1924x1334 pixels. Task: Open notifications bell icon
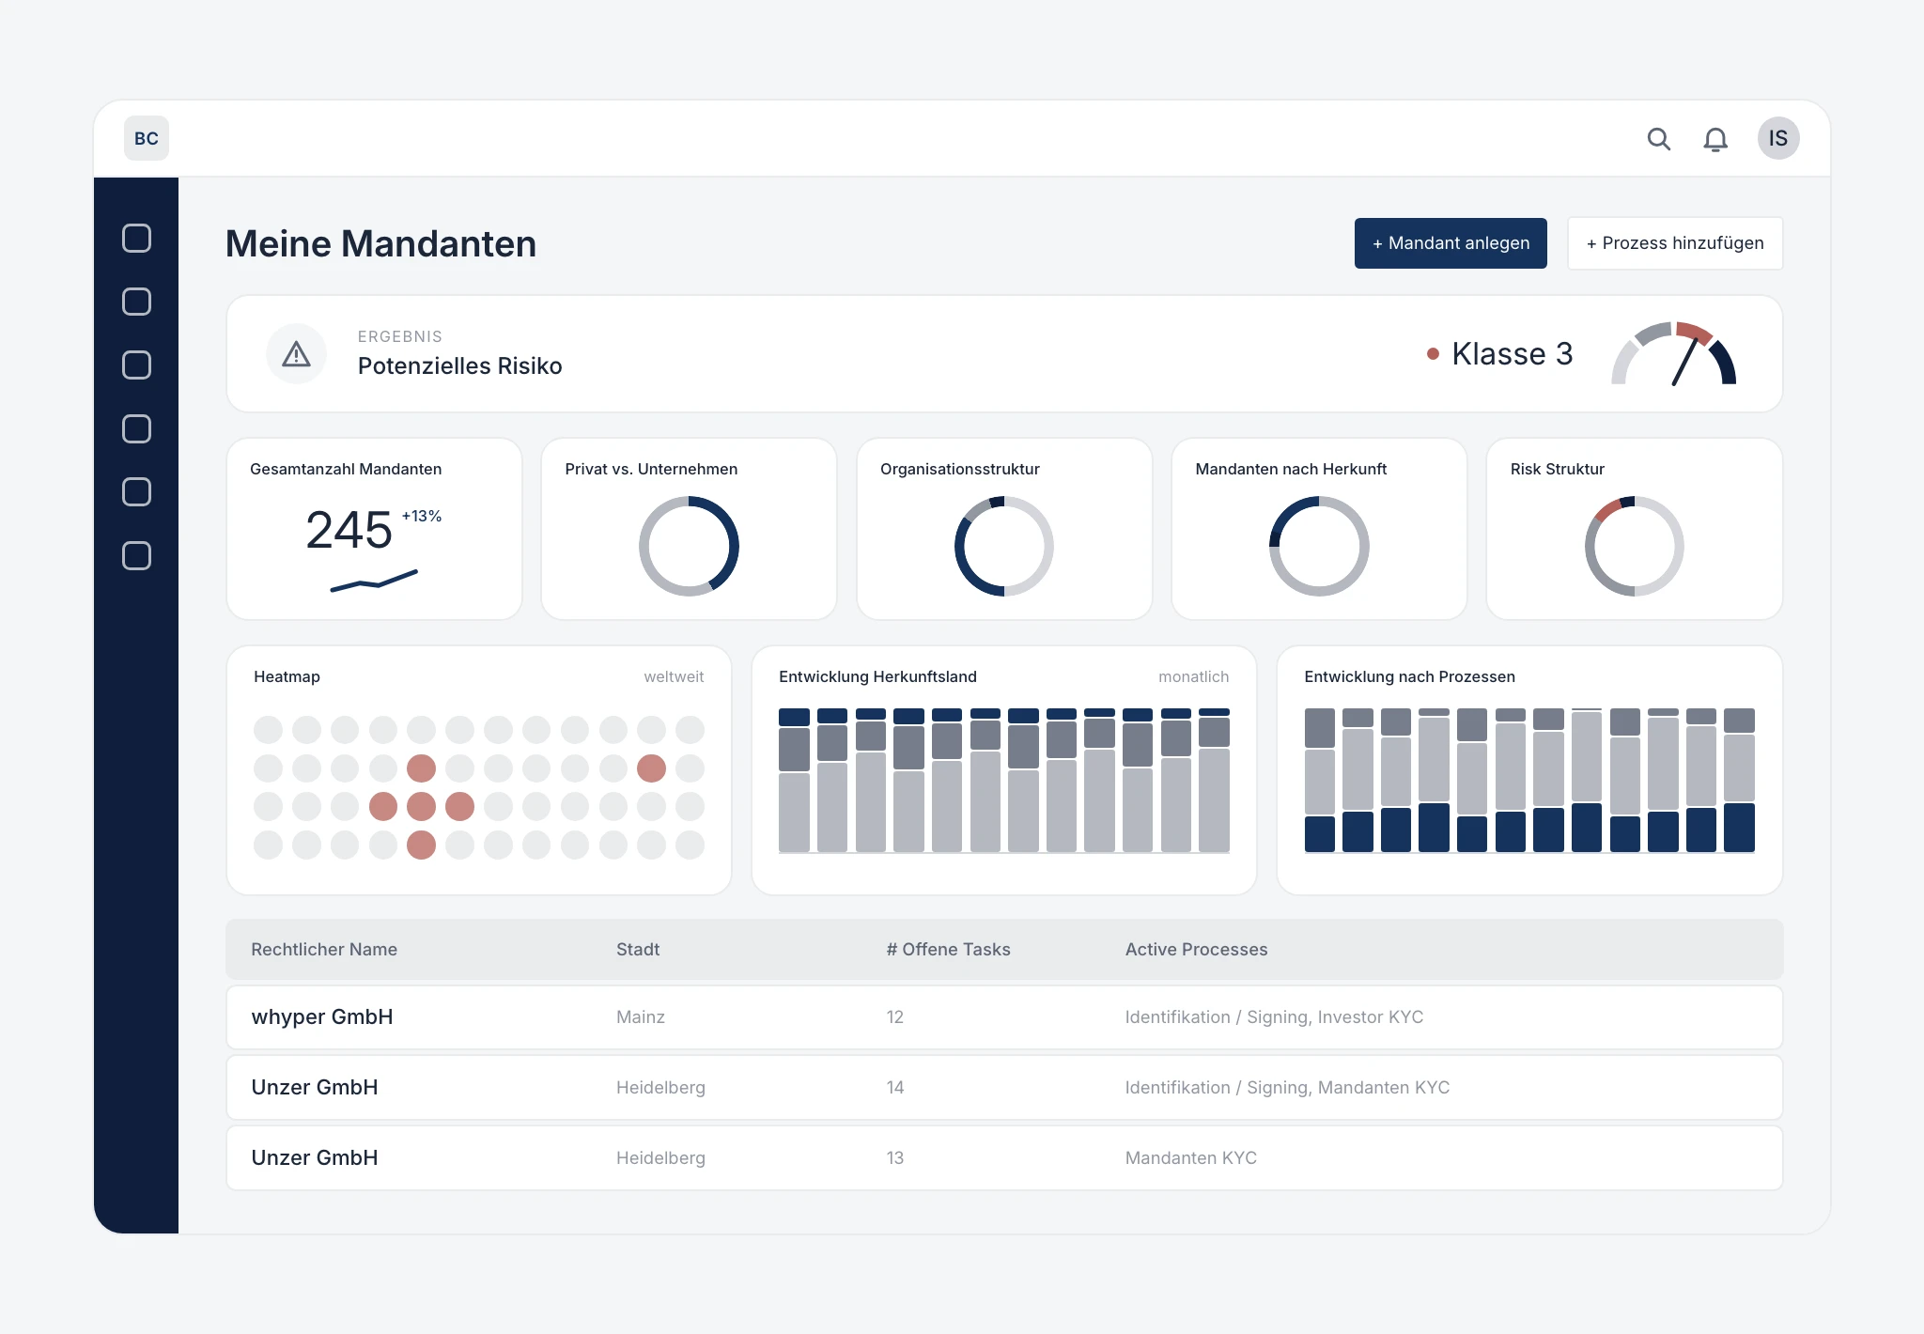(1715, 139)
